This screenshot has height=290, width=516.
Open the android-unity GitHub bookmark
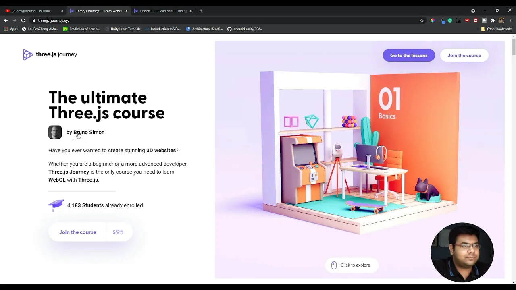(x=245, y=29)
